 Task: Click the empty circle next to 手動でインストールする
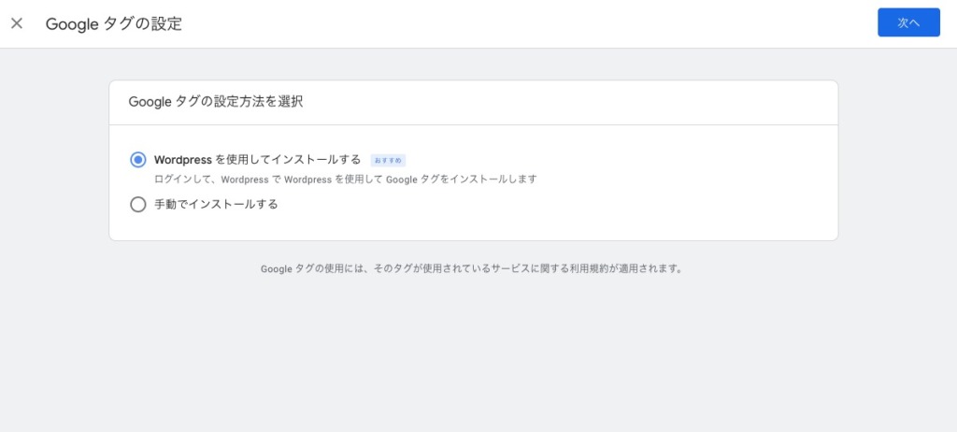[x=138, y=204]
